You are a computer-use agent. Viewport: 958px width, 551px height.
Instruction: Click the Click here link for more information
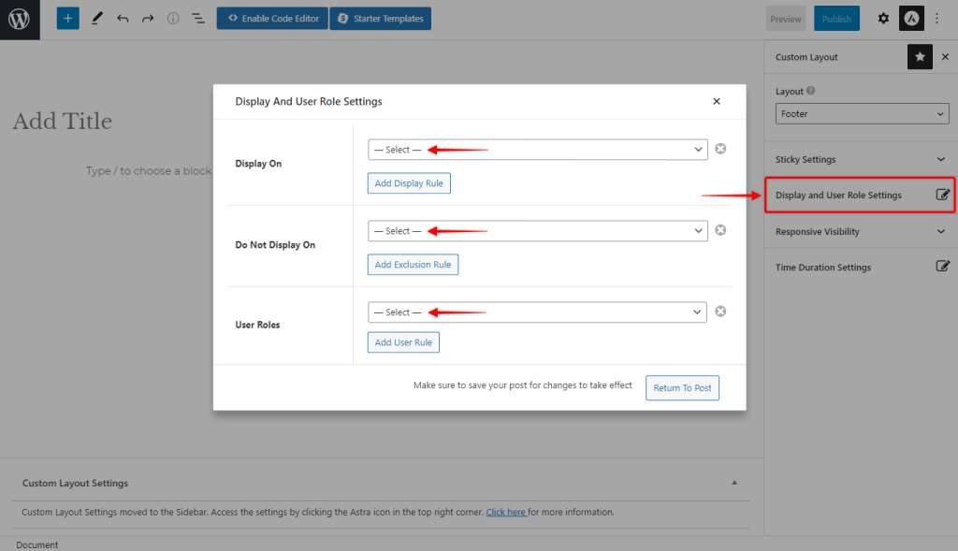tap(505, 512)
